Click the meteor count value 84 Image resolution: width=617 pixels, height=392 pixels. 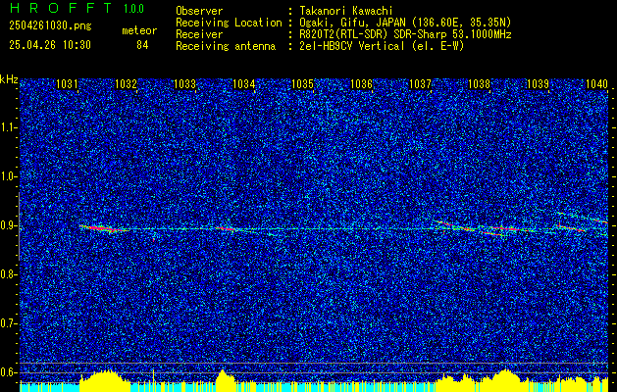142,45
